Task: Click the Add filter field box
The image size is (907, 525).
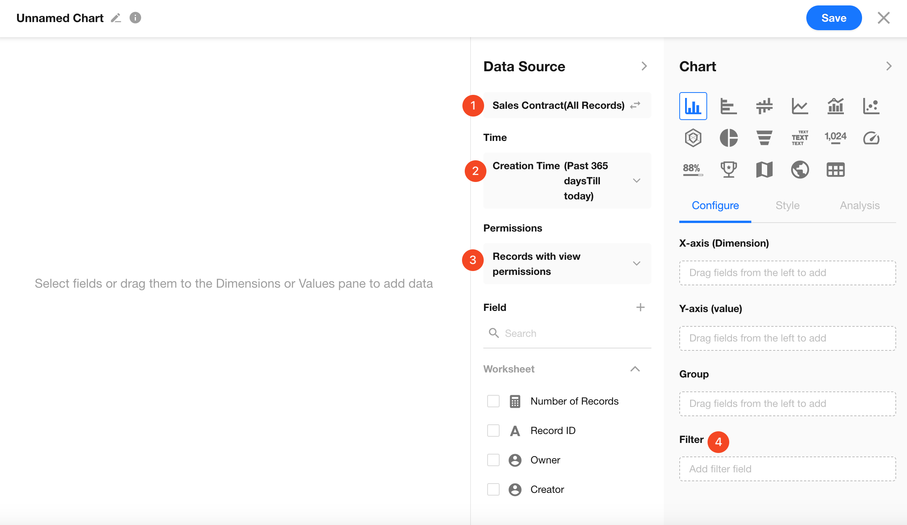Action: 787,469
